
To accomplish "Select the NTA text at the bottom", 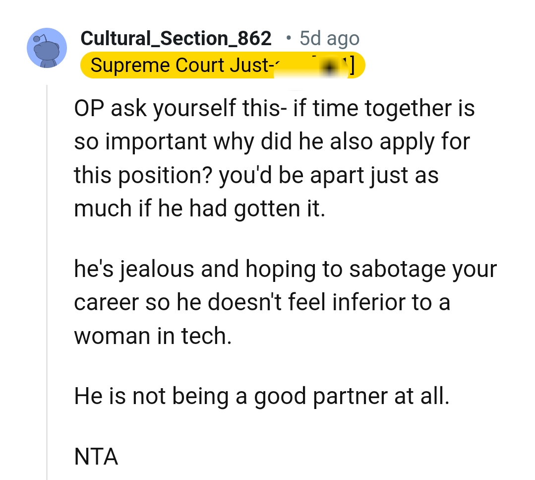I will 96,457.
